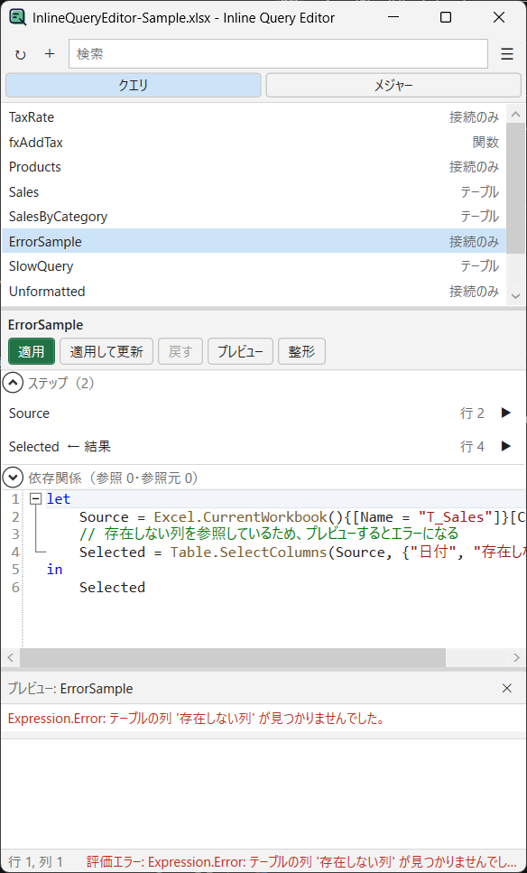Screen dimensions: 527x873
Task: Focus the 検索 search field
Action: 278,54
